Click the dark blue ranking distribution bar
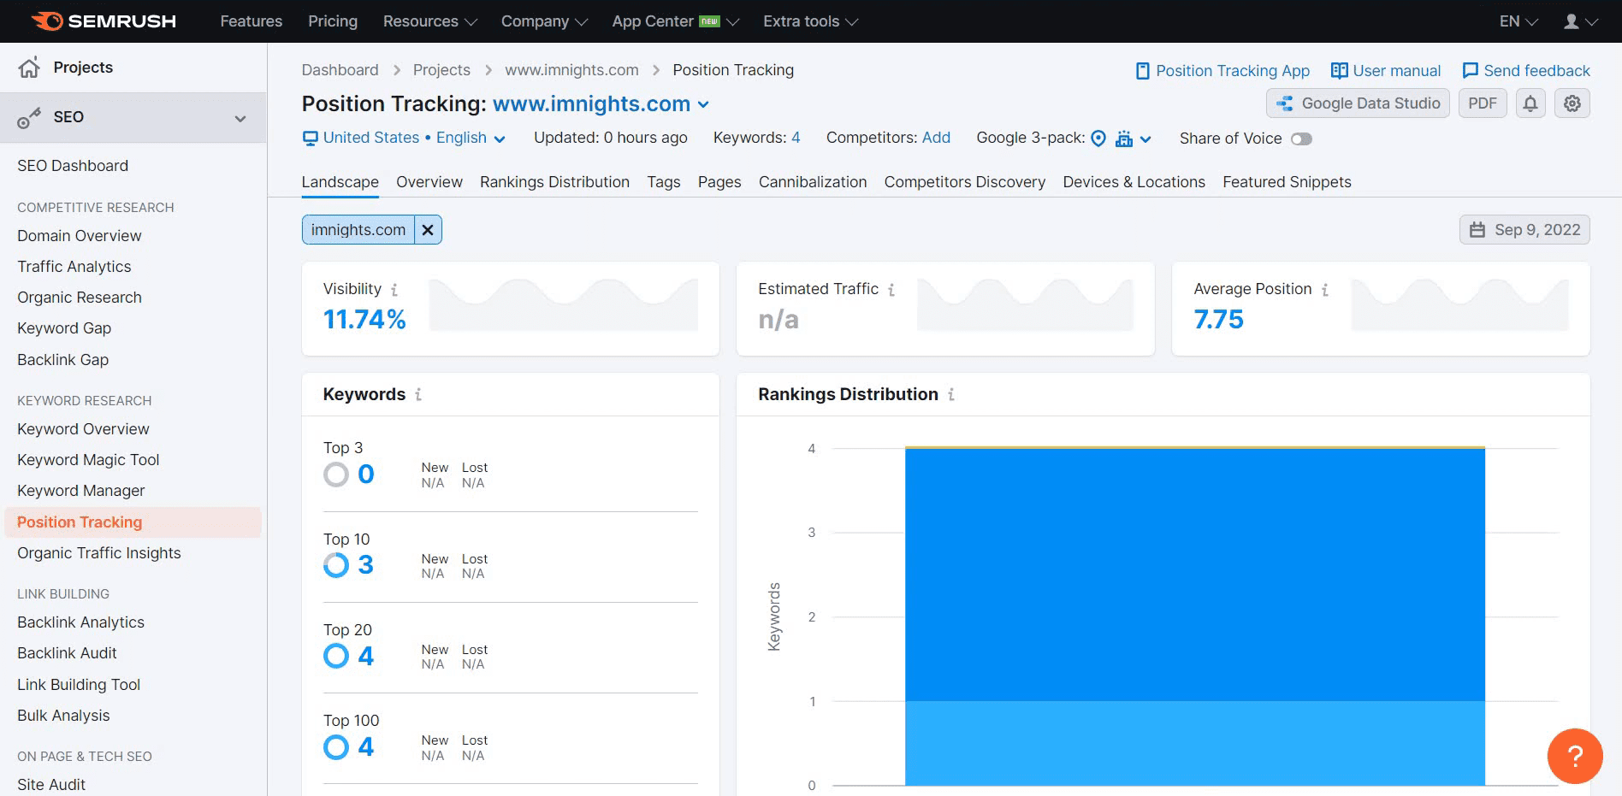This screenshot has width=1622, height=796. point(1195,575)
